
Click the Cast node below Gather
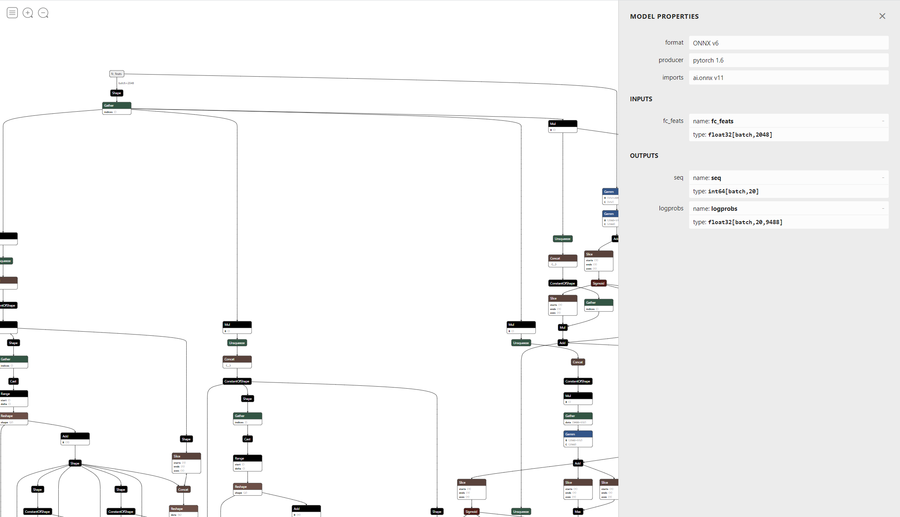[x=247, y=439]
